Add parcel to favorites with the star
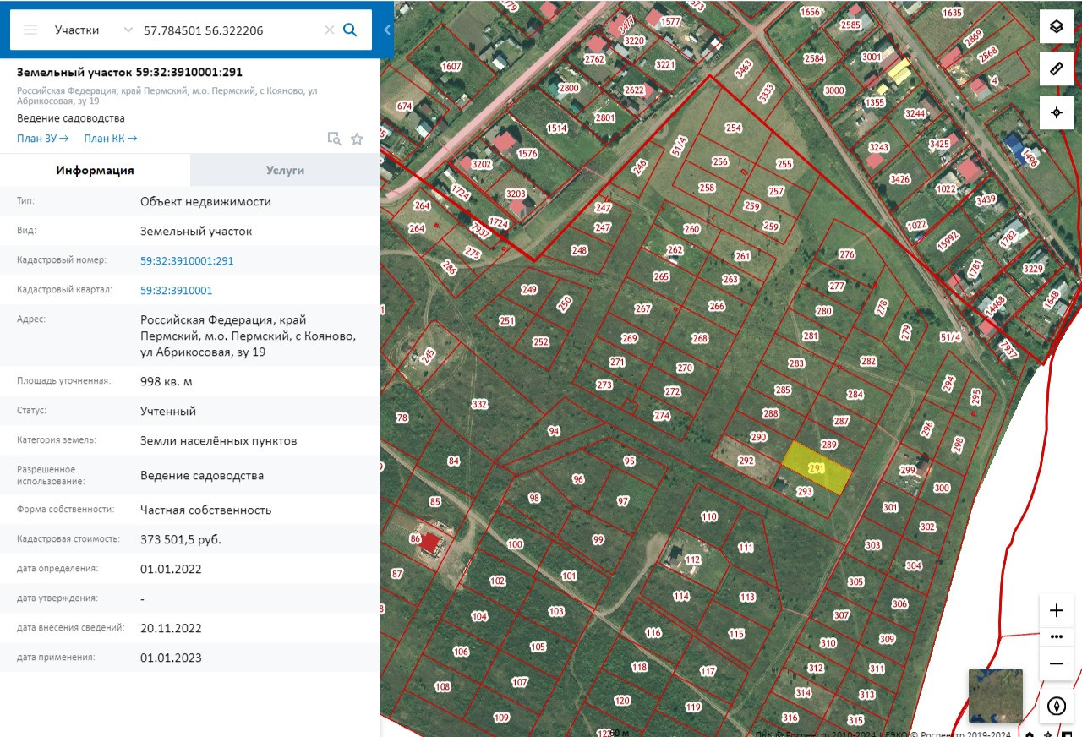This screenshot has height=737, width=1082. [x=357, y=139]
